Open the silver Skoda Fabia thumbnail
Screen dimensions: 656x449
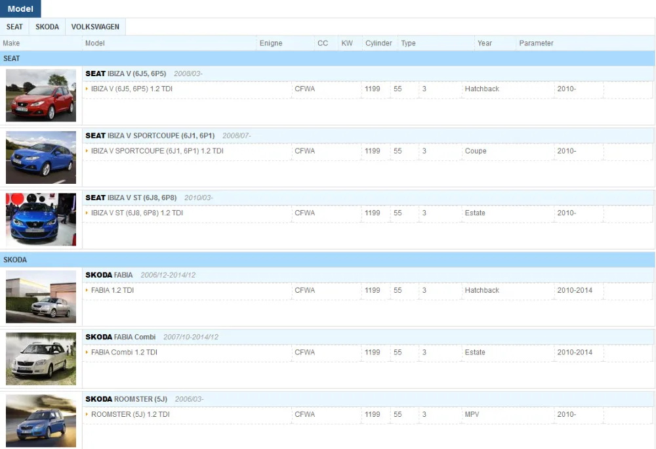(x=41, y=297)
